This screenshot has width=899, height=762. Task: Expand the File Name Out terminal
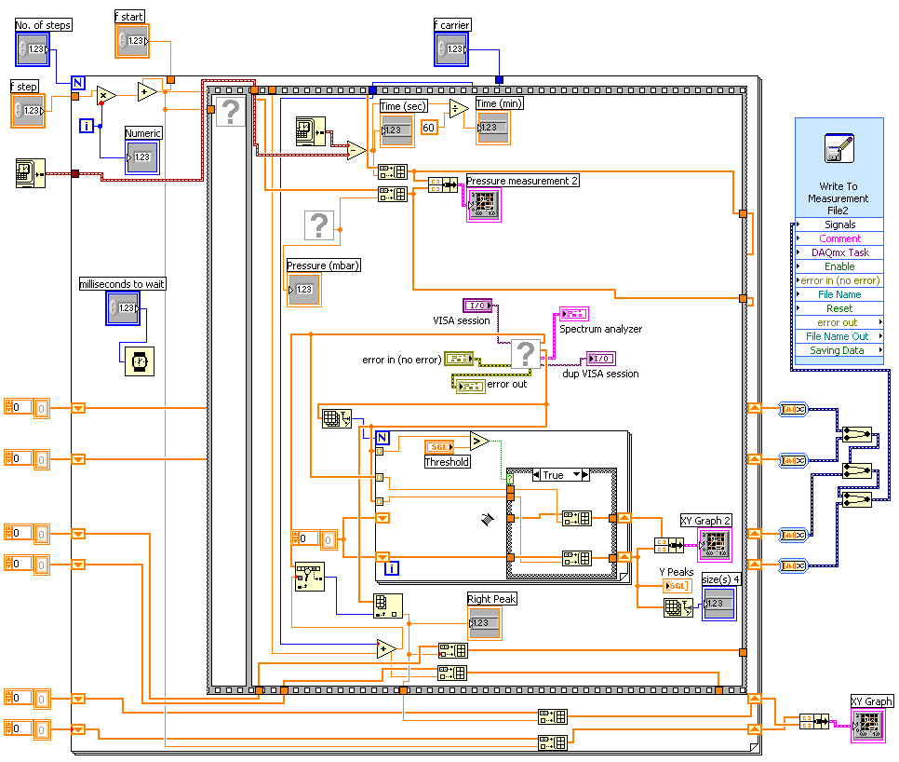839,336
